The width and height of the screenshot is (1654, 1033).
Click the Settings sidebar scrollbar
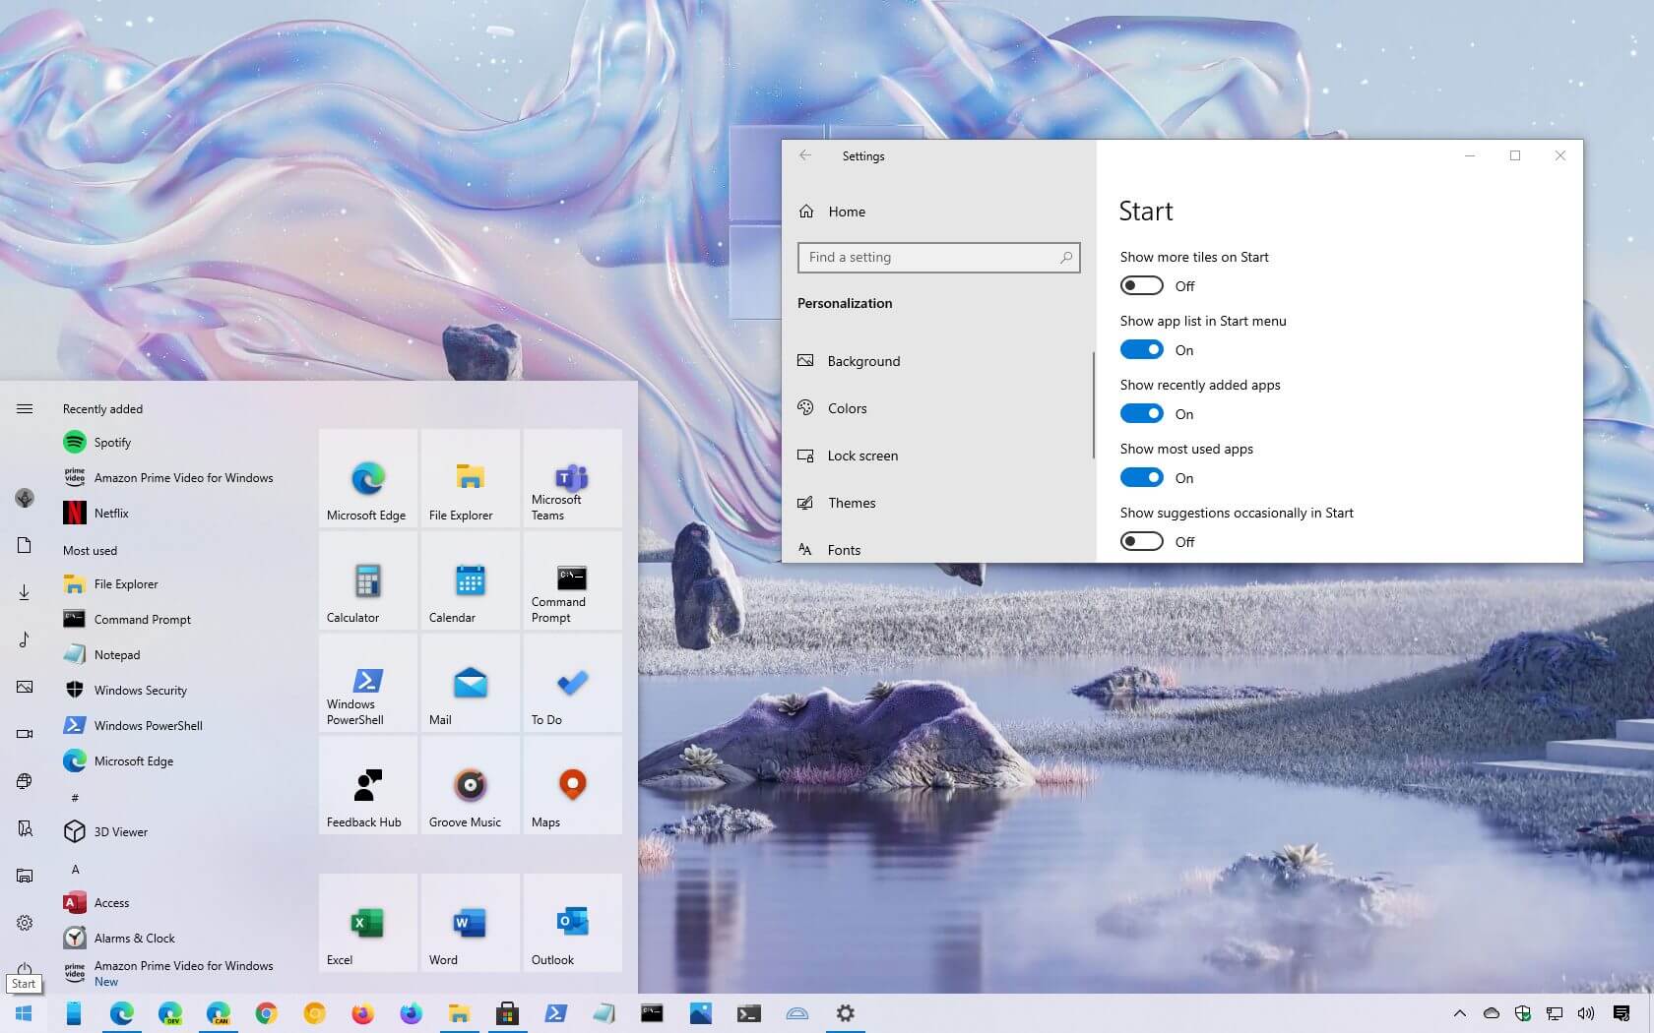coord(1093,405)
